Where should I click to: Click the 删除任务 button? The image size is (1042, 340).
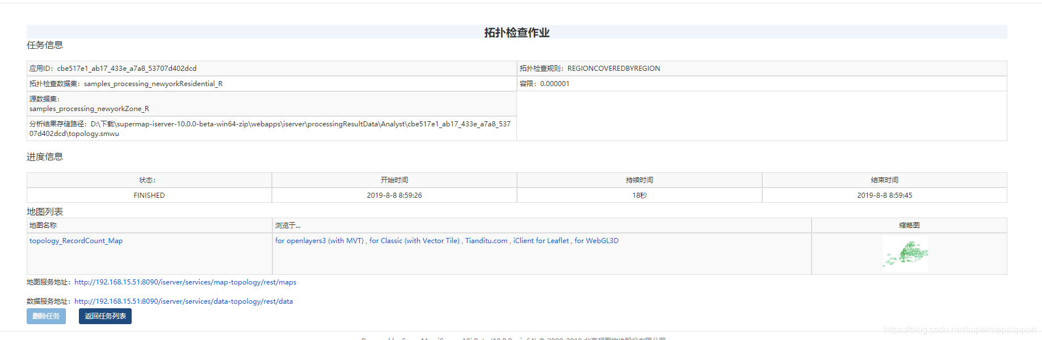pos(46,316)
